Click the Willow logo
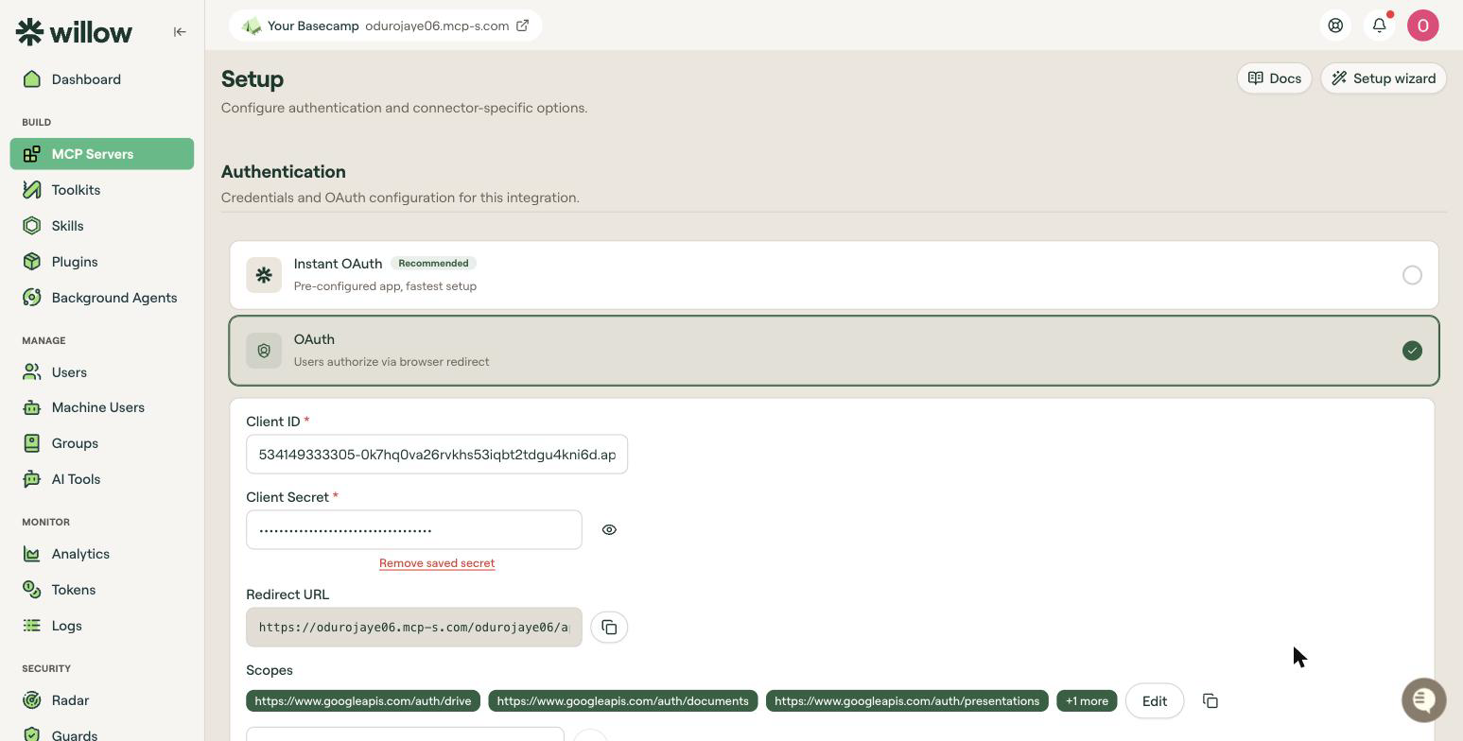 [74, 31]
